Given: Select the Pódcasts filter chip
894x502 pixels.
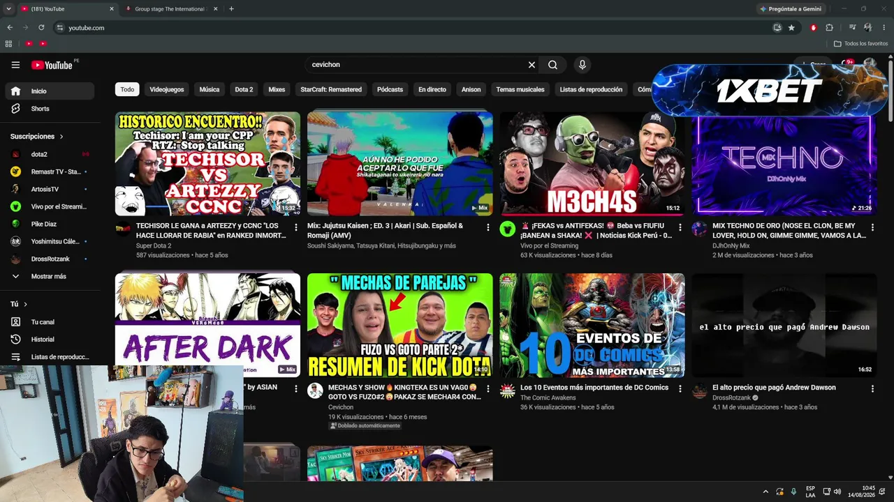Looking at the screenshot, I should click(x=390, y=89).
